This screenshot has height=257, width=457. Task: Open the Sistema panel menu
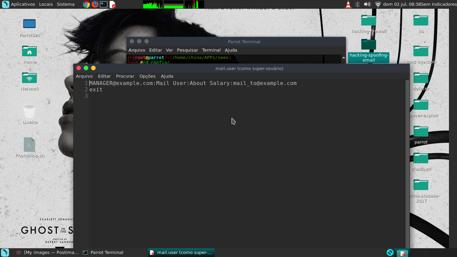[x=66, y=4]
